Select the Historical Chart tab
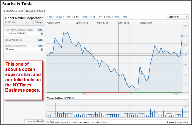Screen dimensions: 192x125 (x=13, y=11)
